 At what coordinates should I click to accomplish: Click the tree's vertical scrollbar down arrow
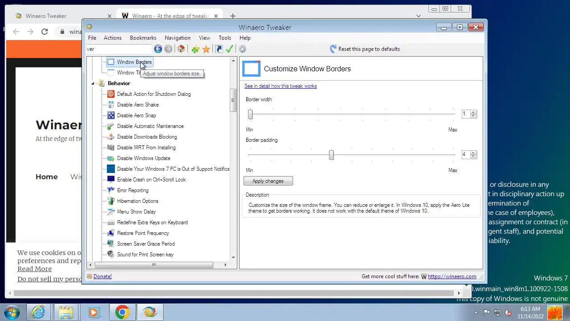click(x=233, y=257)
